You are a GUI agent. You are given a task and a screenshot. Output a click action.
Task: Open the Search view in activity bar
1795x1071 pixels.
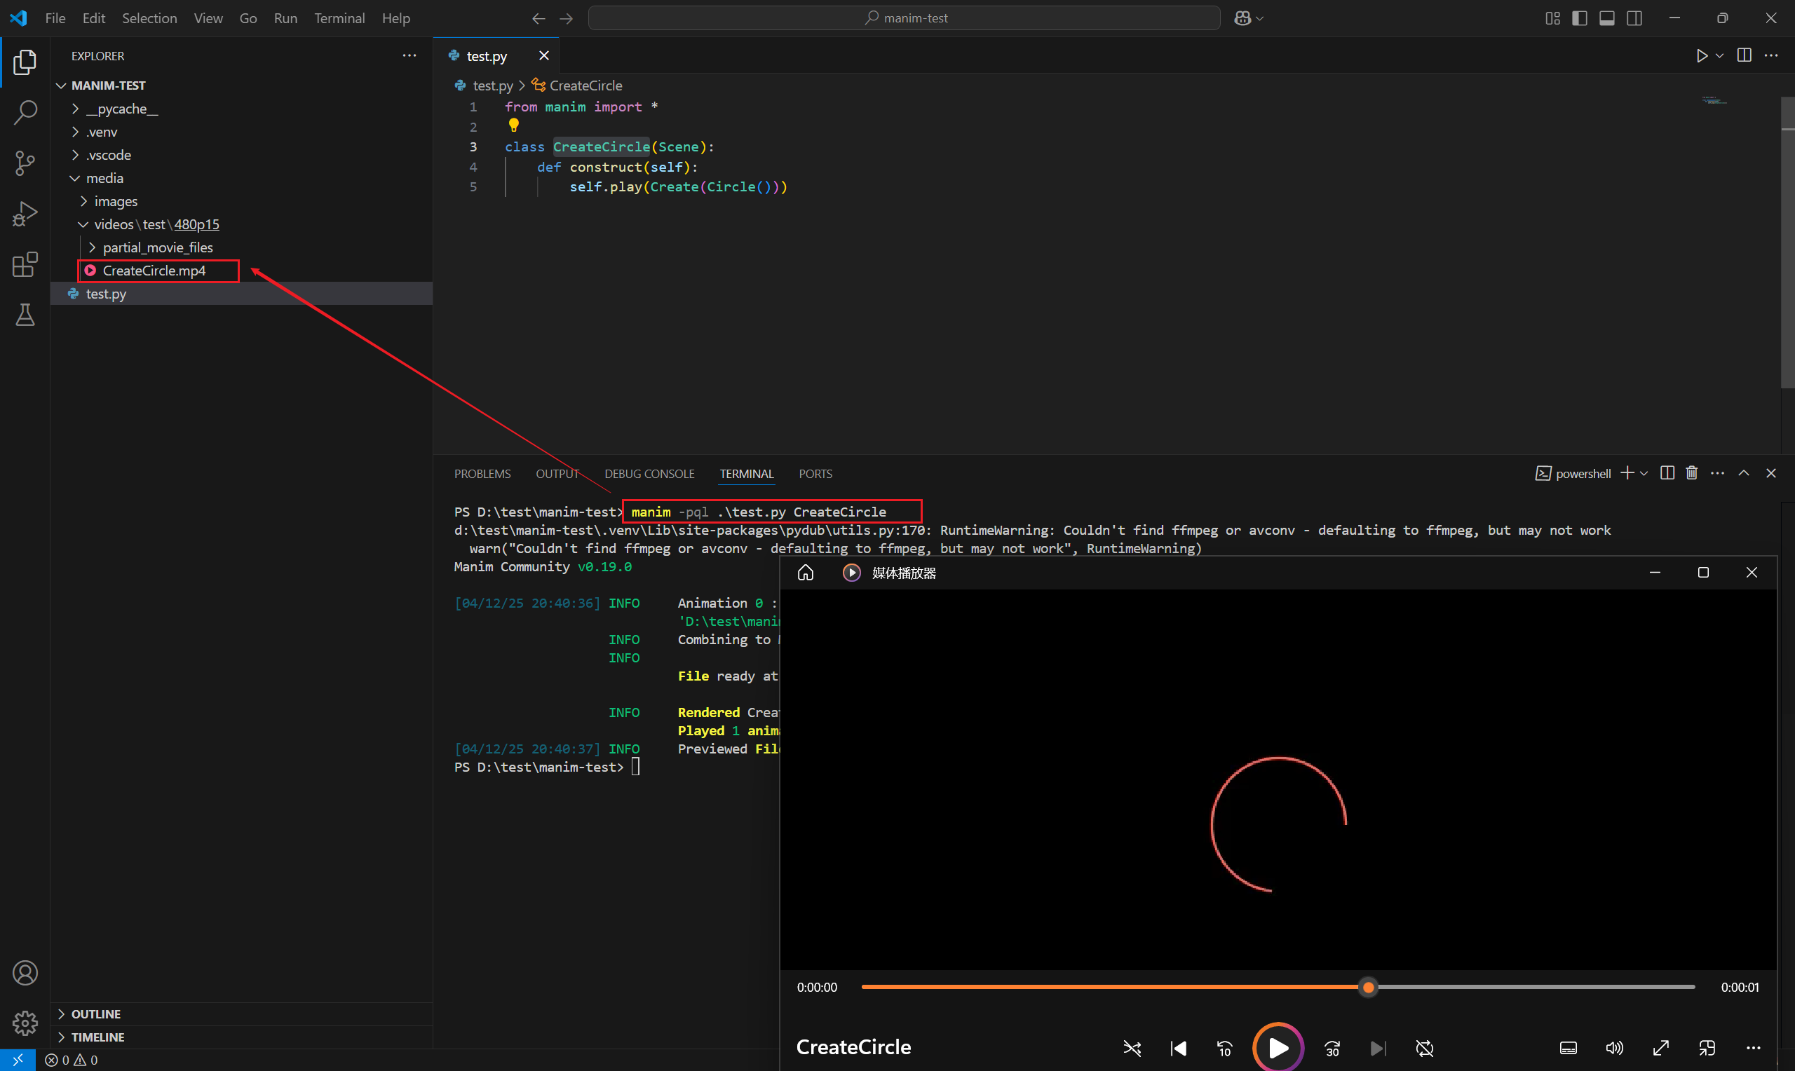[25, 113]
